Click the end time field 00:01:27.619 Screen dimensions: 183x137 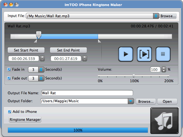point(66,58)
